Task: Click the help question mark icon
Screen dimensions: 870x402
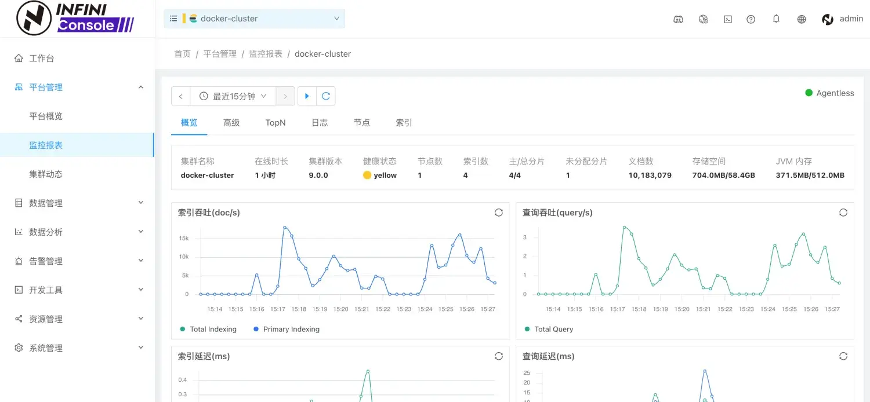Action: tap(751, 19)
